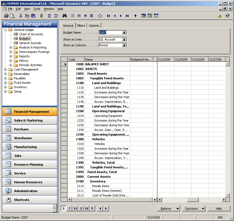Expand the Periodic Activities folder
The image size is (234, 221).
tap(10, 65)
